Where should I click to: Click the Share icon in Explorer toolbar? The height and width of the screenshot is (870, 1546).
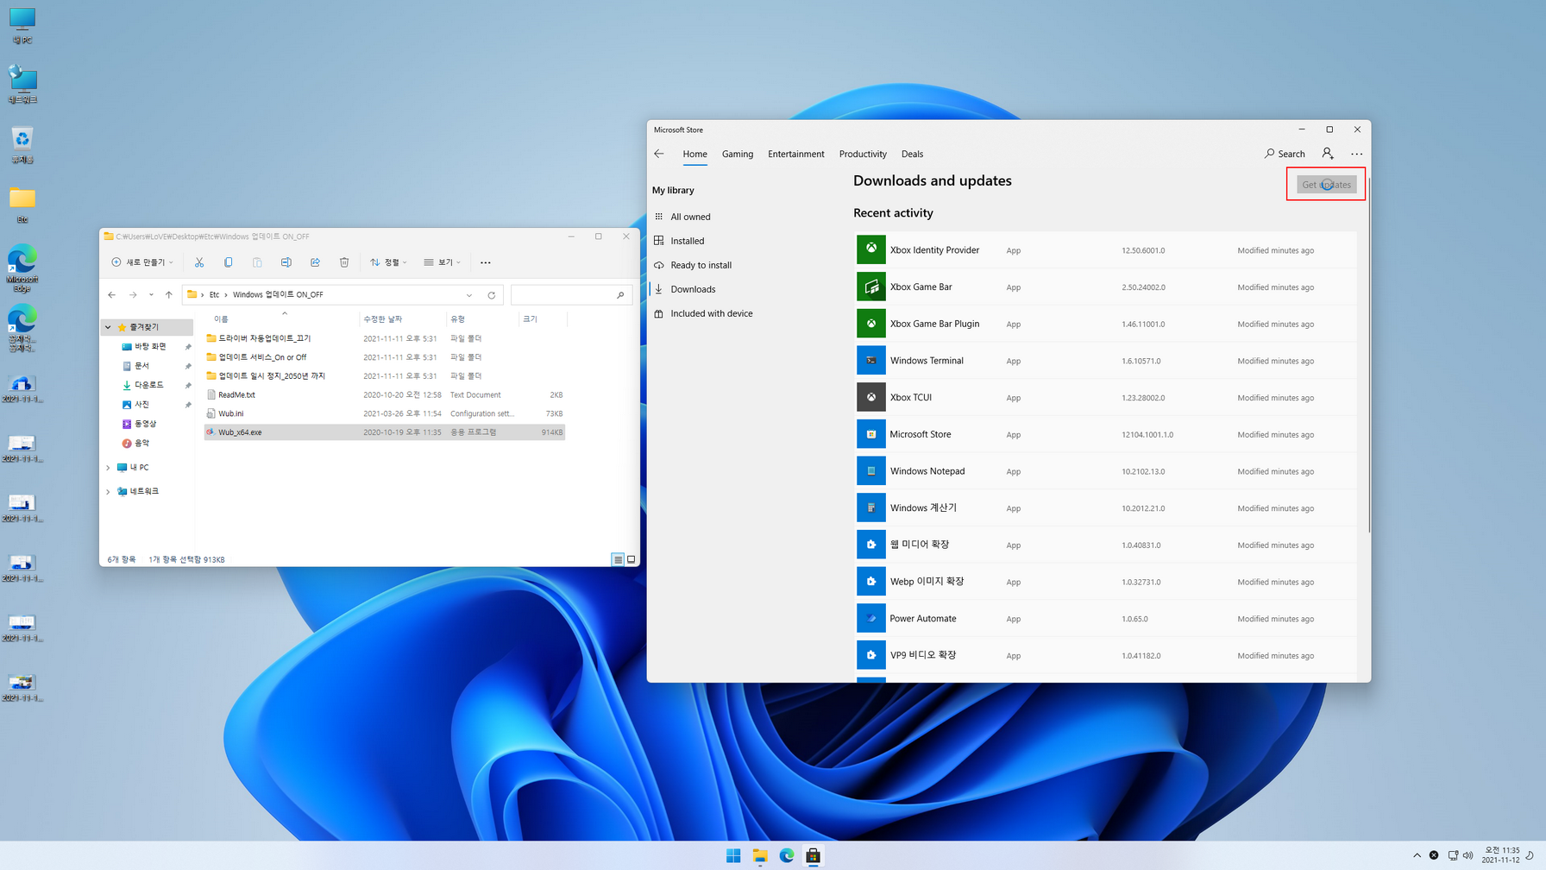click(315, 262)
